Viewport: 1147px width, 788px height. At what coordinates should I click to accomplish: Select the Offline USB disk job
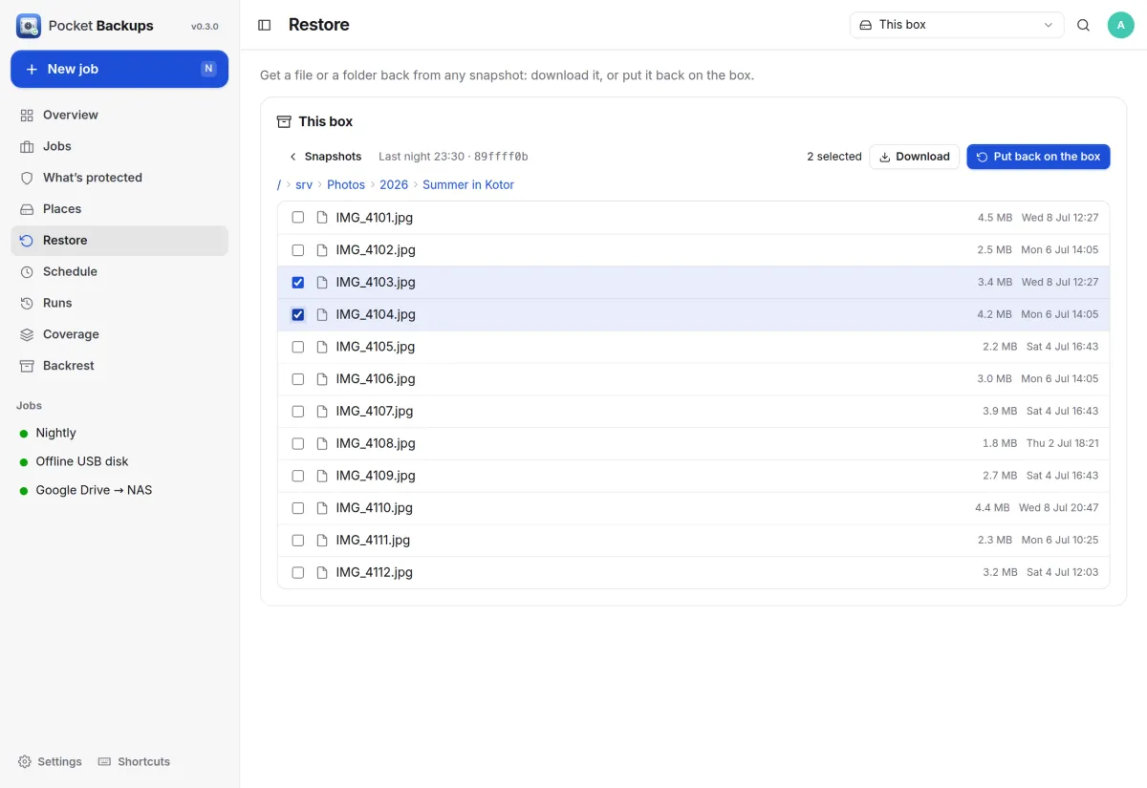(82, 461)
